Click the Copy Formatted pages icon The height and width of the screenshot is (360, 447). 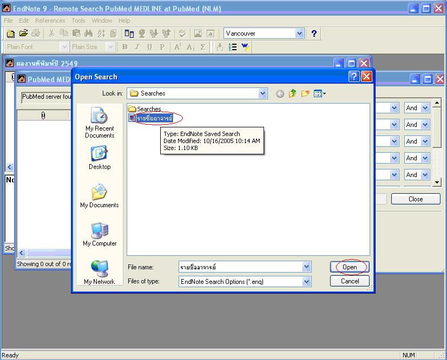tap(113, 33)
